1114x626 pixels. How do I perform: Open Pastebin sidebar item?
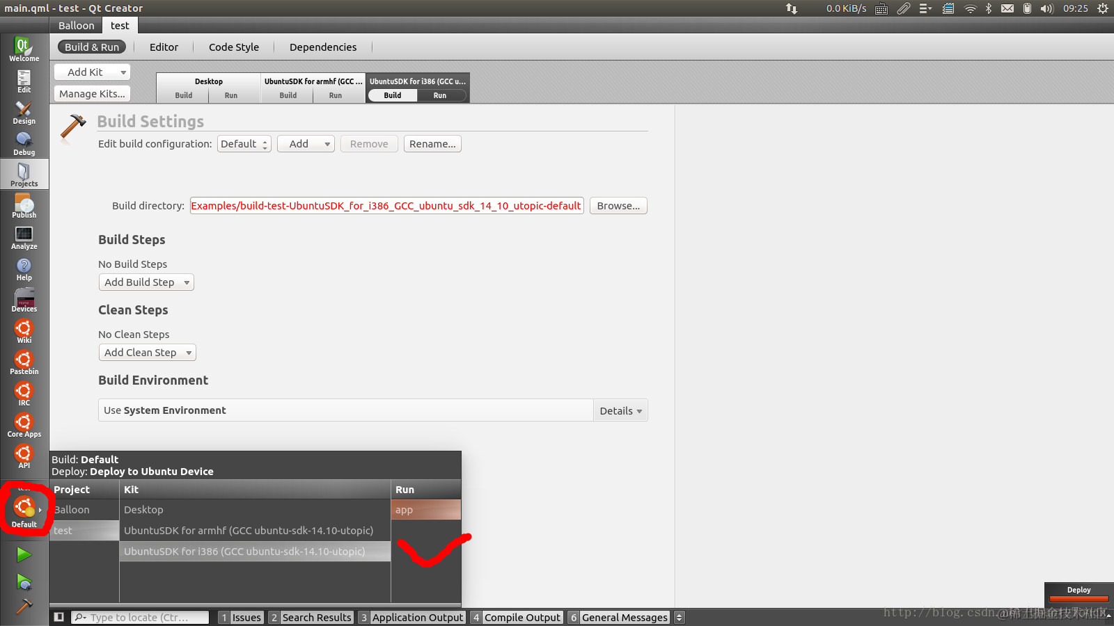(24, 363)
